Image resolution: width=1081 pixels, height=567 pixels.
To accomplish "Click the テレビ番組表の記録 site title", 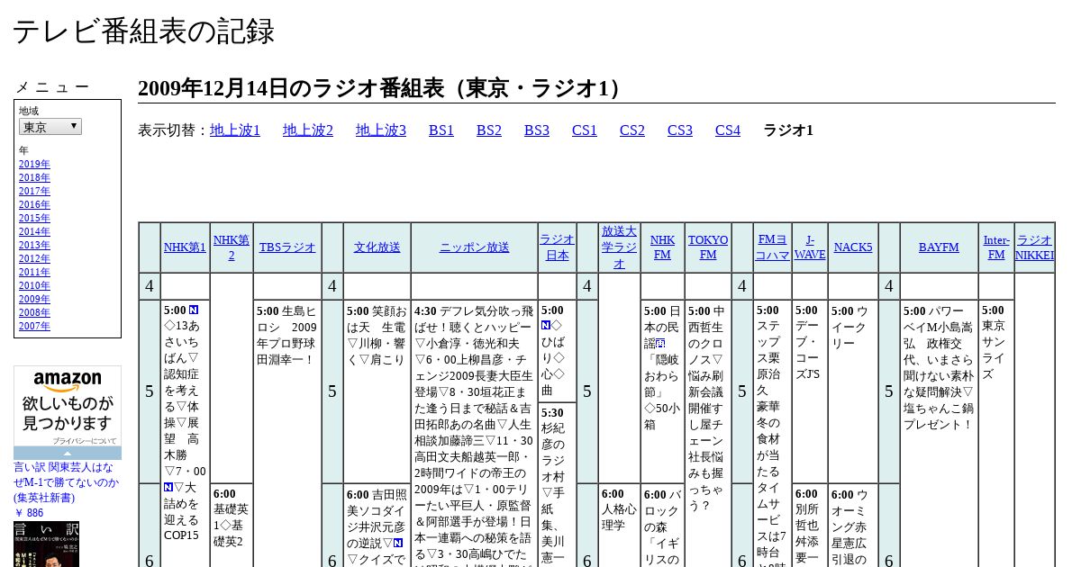I will (143, 31).
